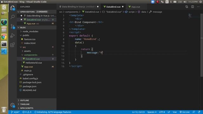Open babel.config.js file
The image size is (203, 114).
30,79
